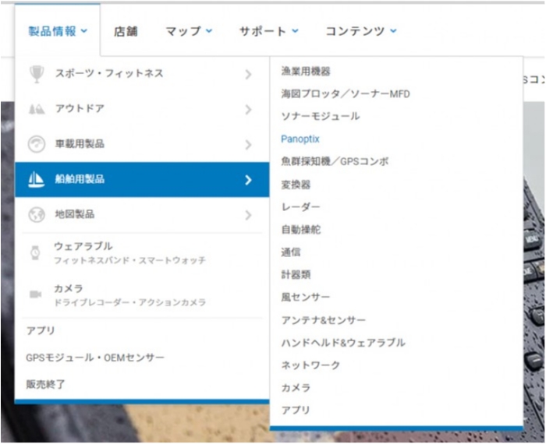Image resolution: width=546 pixels, height=444 pixels.
Task: Click the watch icon for ウェアラブル
Action: pyautogui.click(x=35, y=252)
